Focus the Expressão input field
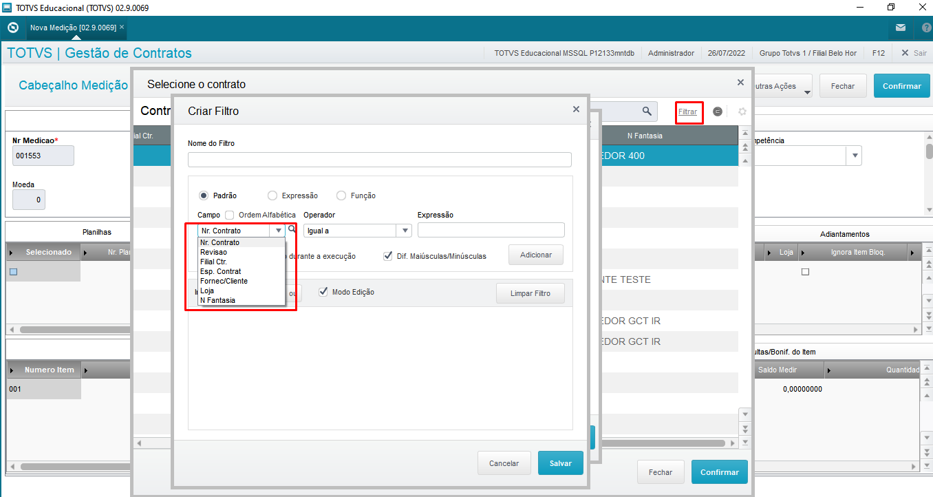The width and height of the screenshot is (933, 497). coord(491,230)
